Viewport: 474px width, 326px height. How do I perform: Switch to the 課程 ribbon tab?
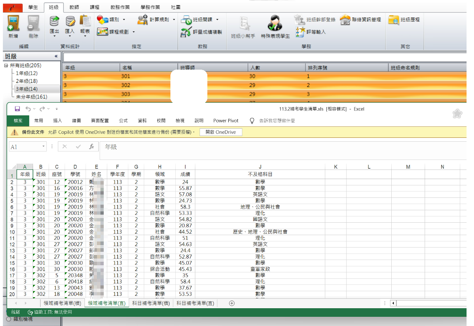(x=95, y=7)
